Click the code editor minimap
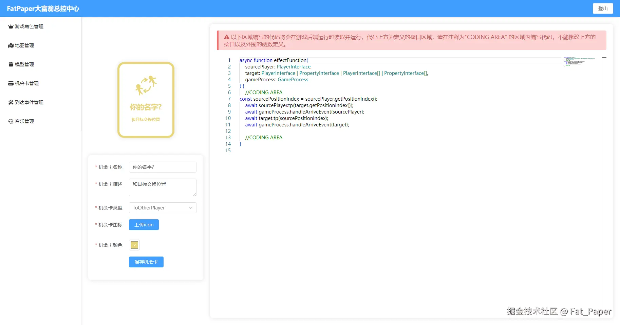The width and height of the screenshot is (620, 325). [580, 61]
